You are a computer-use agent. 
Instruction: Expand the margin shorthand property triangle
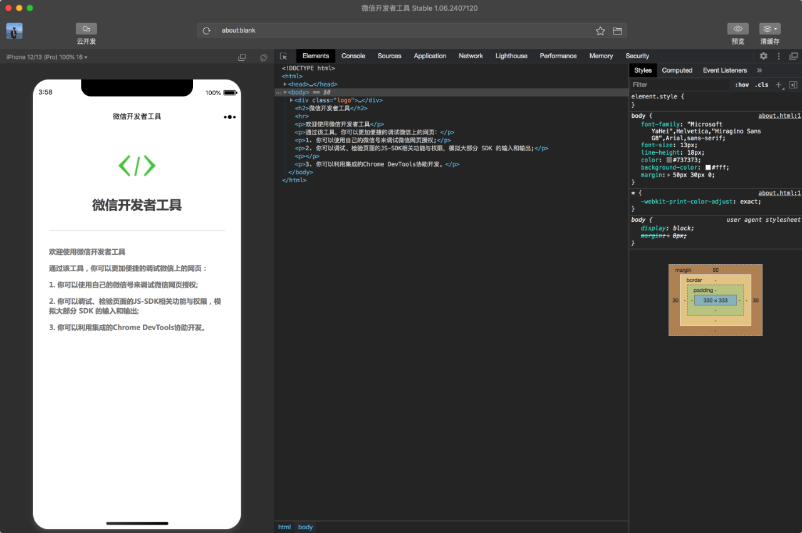pyautogui.click(x=669, y=175)
